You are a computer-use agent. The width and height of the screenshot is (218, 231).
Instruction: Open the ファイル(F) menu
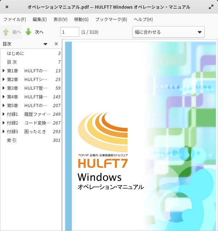[15, 20]
